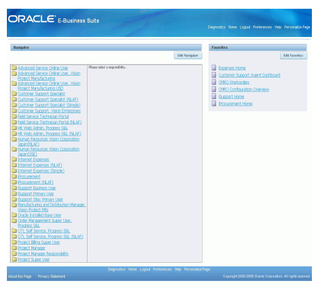Click folder icon beside Project Manager Responsibility

(x=14, y=253)
